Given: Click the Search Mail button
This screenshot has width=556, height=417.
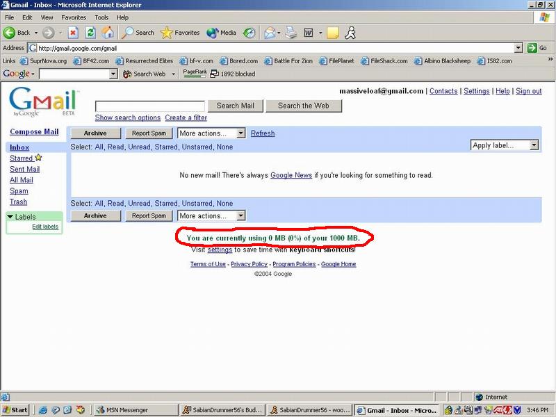Looking at the screenshot, I should tap(236, 106).
